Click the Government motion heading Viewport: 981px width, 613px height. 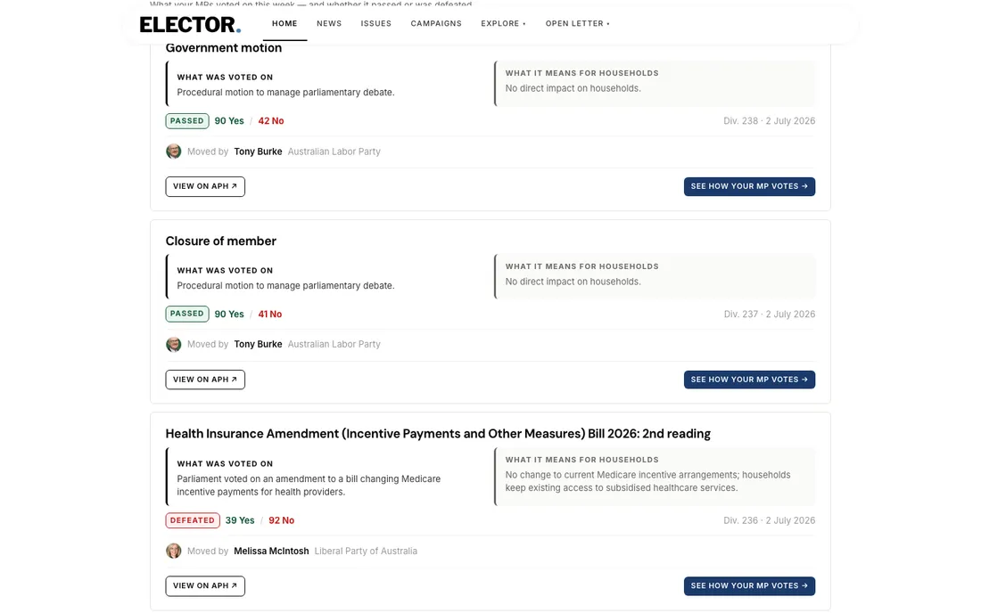[x=223, y=48]
